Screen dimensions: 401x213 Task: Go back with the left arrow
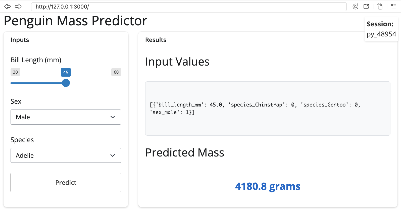point(8,7)
